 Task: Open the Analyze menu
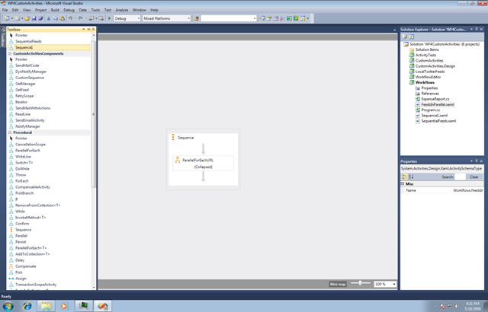pos(122,10)
